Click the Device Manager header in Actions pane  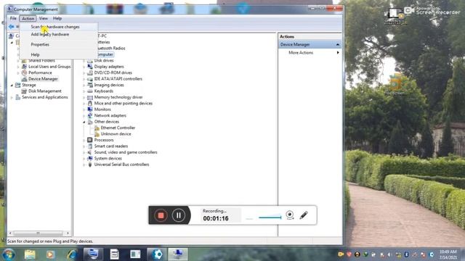click(310, 44)
